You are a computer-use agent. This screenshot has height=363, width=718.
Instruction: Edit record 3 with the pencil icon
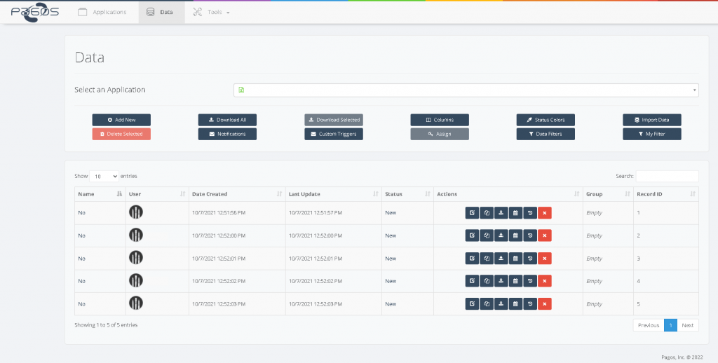(472, 258)
